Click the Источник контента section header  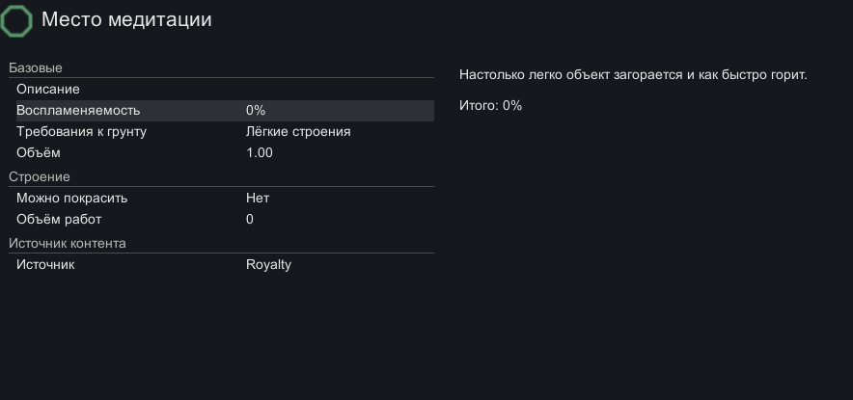point(68,244)
